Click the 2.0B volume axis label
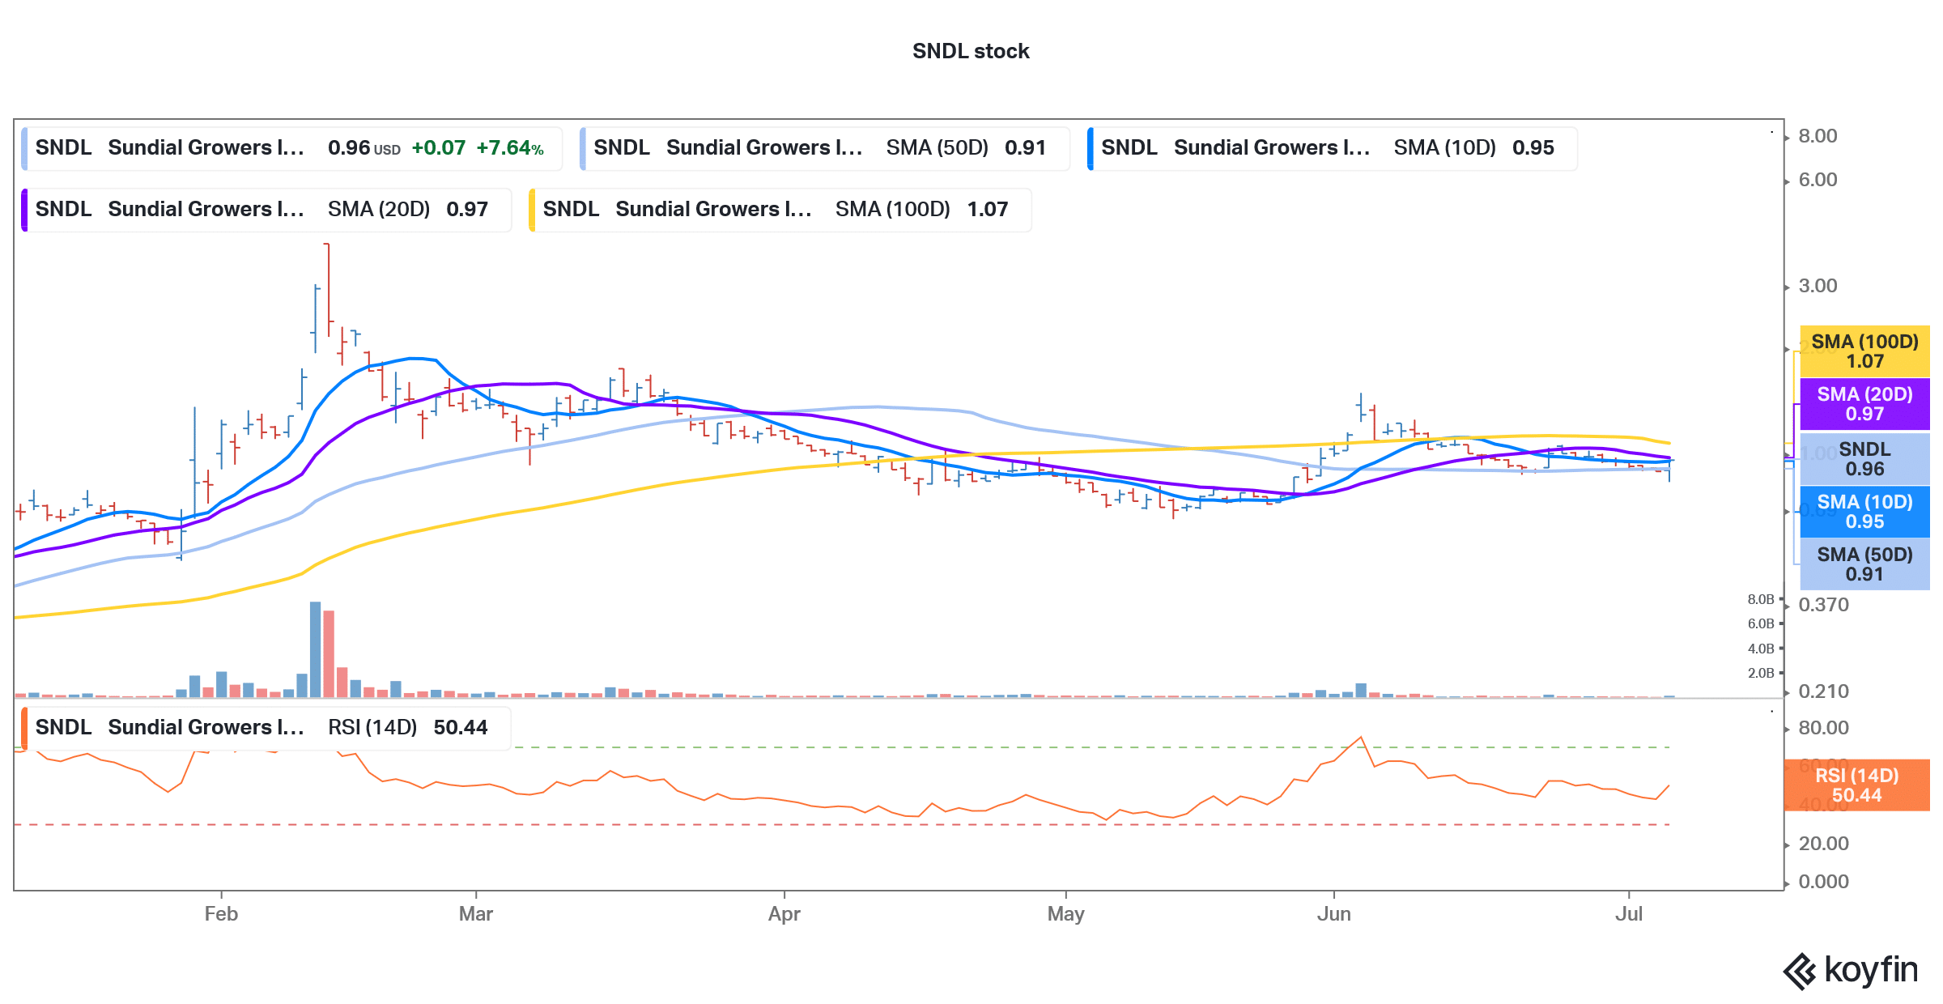The image size is (1943, 1004). 1761,674
